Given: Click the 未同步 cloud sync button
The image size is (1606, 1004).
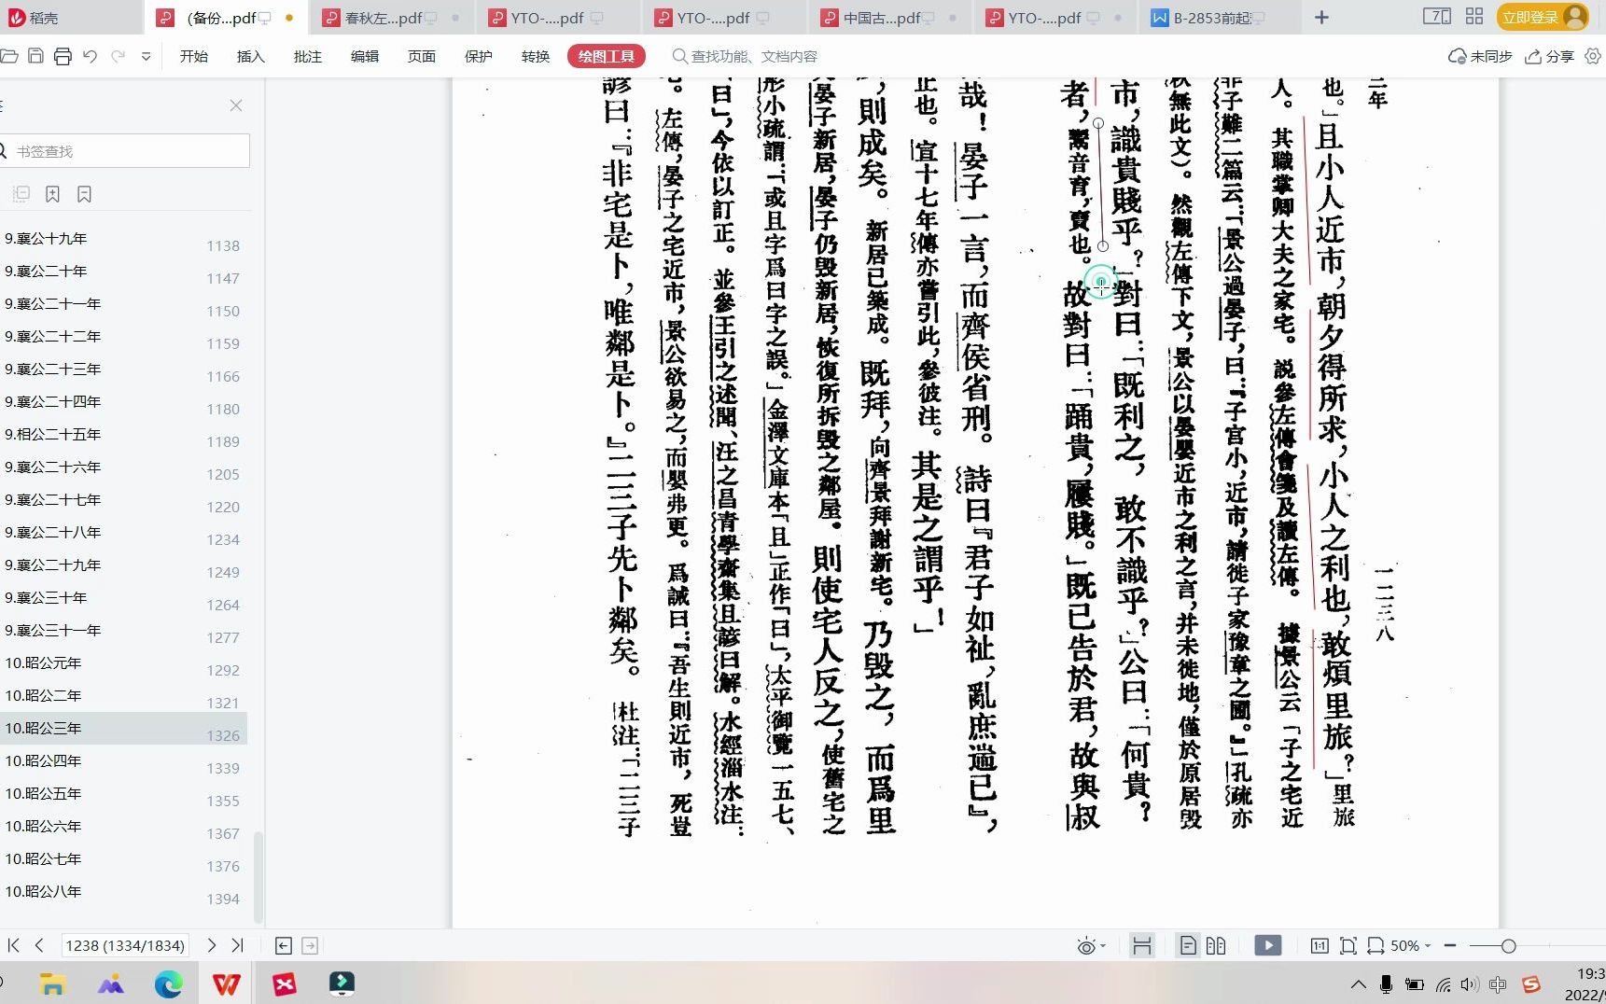Looking at the screenshot, I should 1480,57.
